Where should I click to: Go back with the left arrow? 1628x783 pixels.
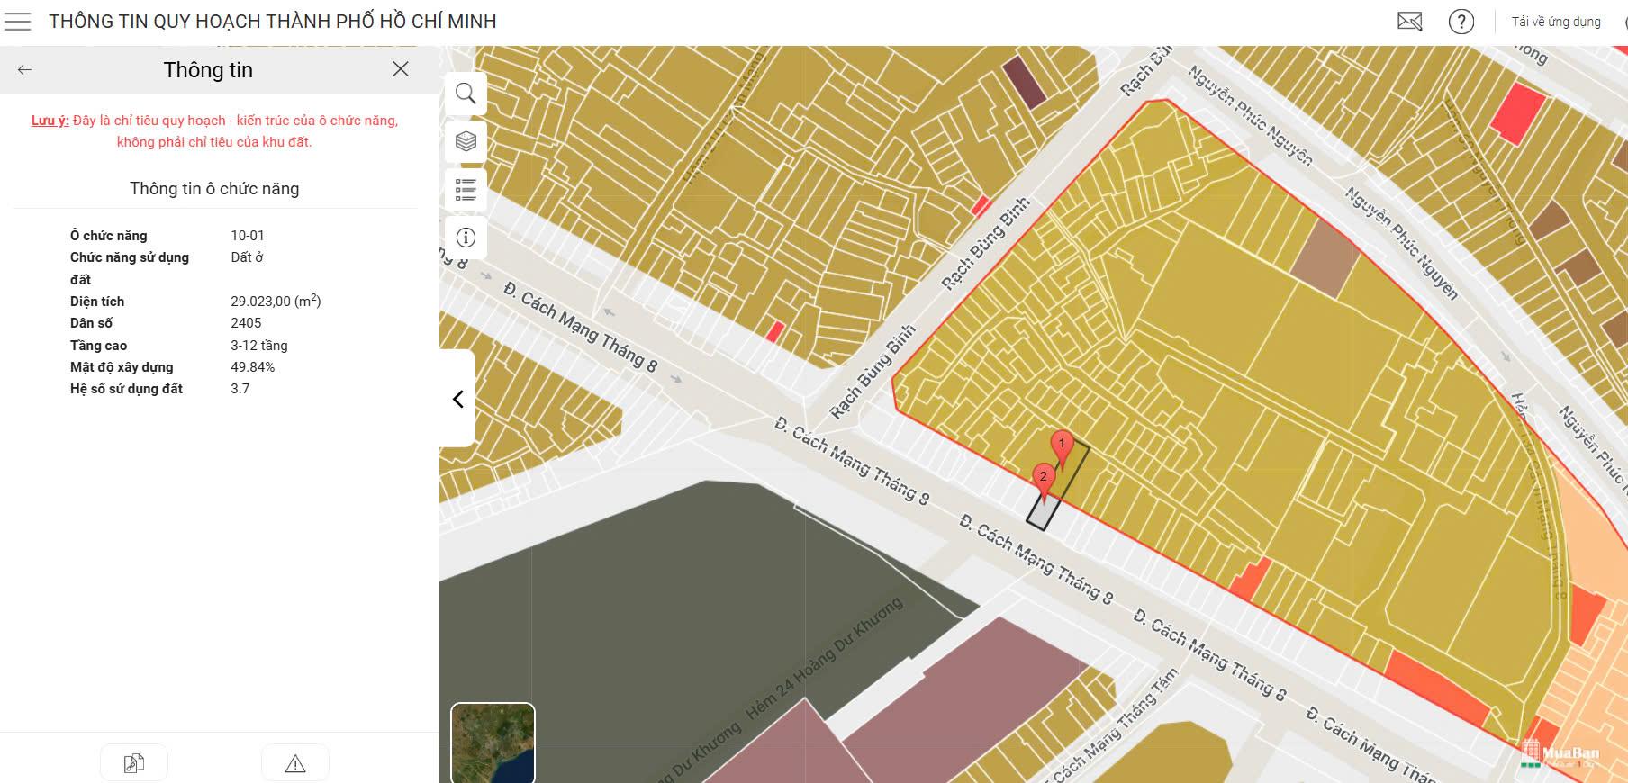[25, 69]
